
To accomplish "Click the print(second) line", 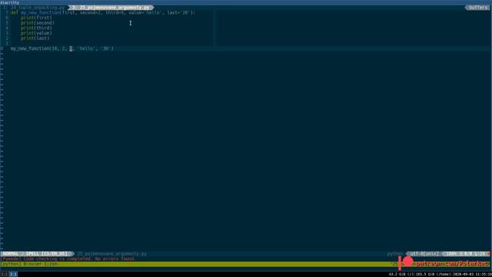I will [x=38, y=23].
